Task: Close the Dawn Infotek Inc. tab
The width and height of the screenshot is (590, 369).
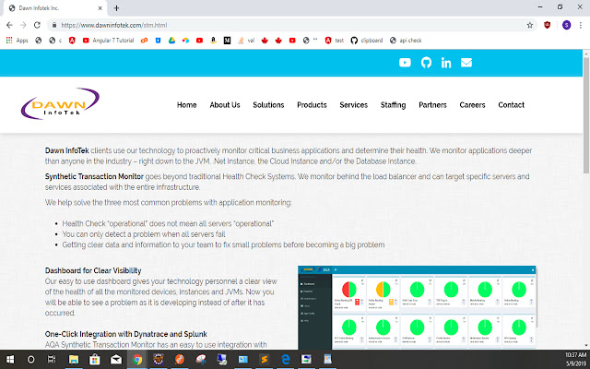Action: 100,8
